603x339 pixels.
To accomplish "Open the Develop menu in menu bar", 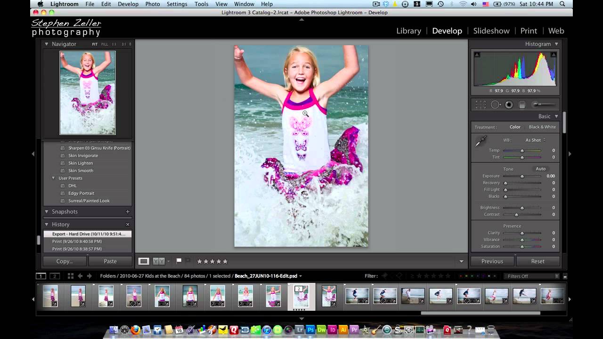I will 128,4.
